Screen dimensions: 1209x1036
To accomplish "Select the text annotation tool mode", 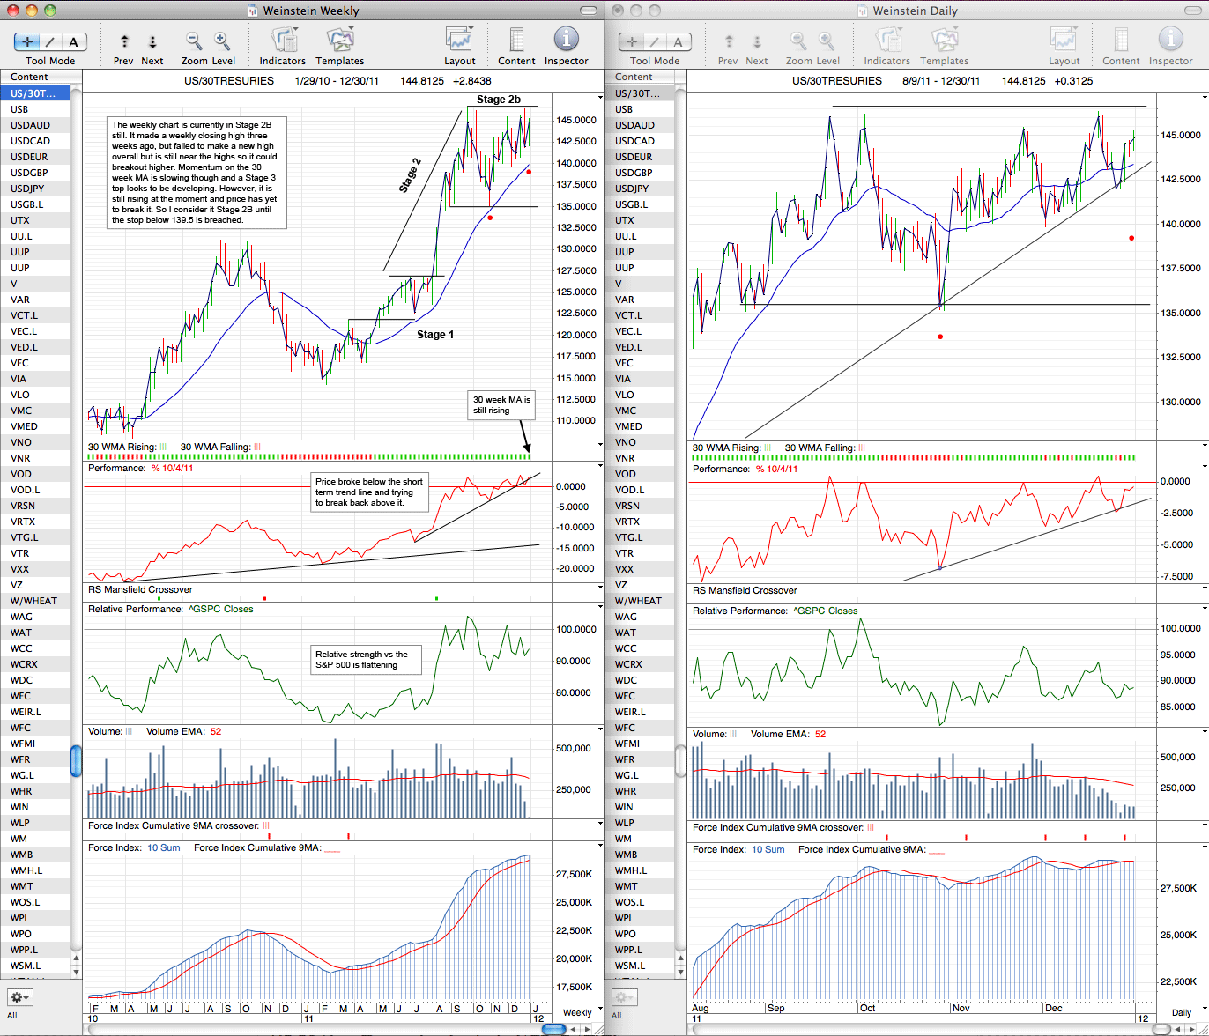I will [74, 41].
